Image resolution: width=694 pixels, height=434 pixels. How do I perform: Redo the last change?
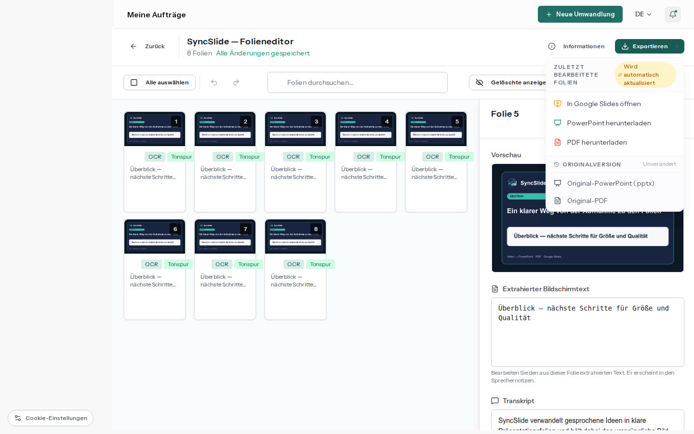pos(236,82)
